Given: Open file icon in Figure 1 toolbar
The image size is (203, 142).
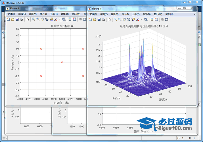Looking at the screenshot, I should pos(12,19).
